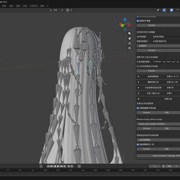Image resolution: width=180 pixels, height=180 pixels.
Task: Play animation in reverse
Action: (x=55, y=166)
